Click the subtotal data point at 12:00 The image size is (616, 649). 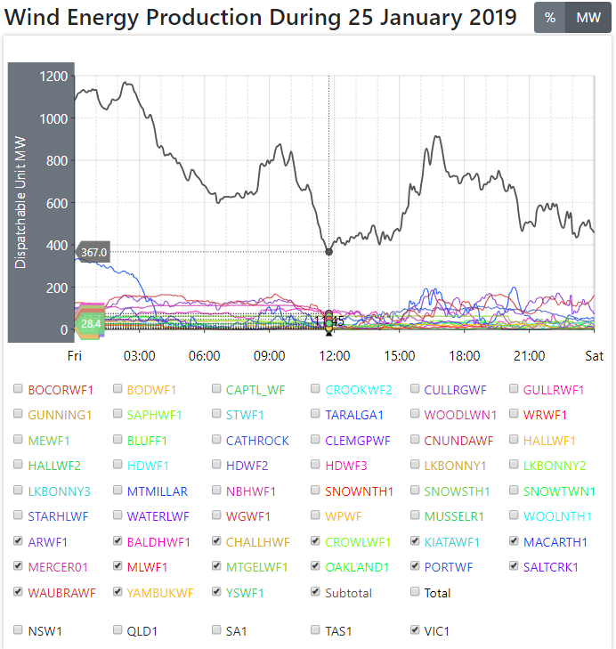pyautogui.click(x=329, y=252)
